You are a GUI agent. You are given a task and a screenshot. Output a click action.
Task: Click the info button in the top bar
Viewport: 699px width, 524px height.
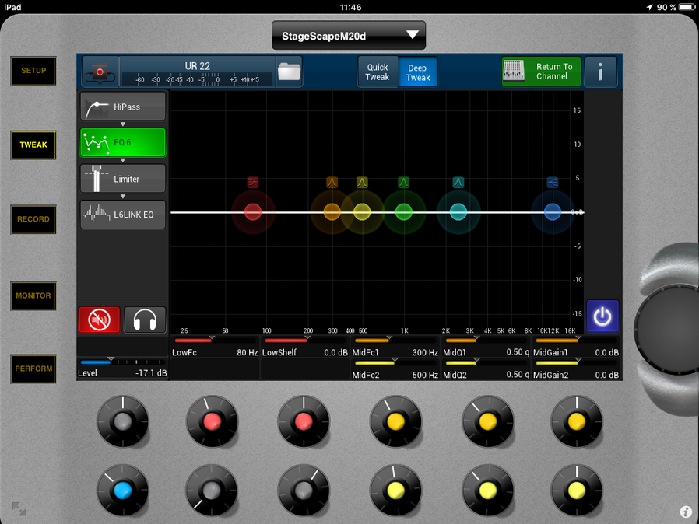coord(601,72)
